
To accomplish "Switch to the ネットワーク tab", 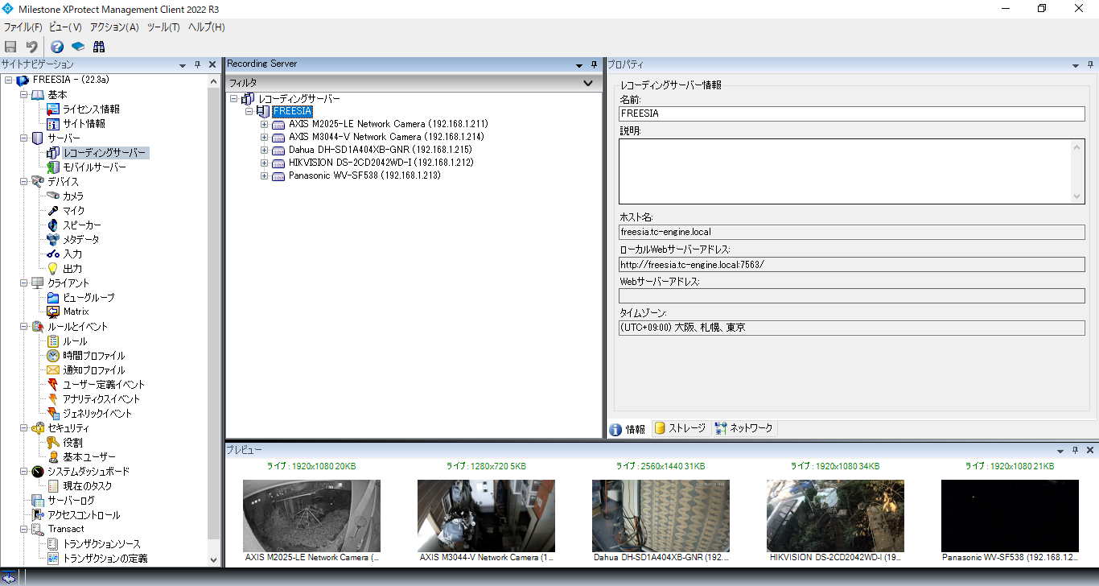I will (743, 429).
